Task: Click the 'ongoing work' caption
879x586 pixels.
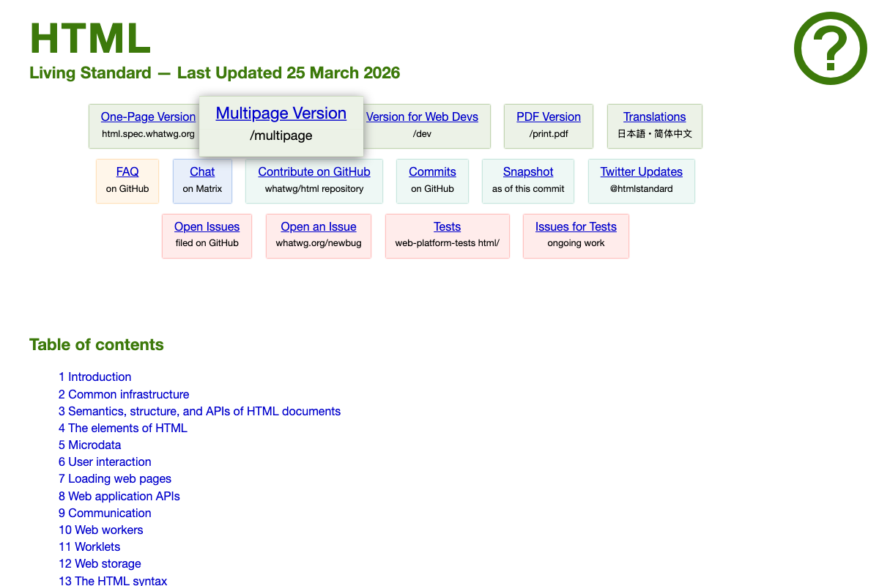Action: point(576,243)
